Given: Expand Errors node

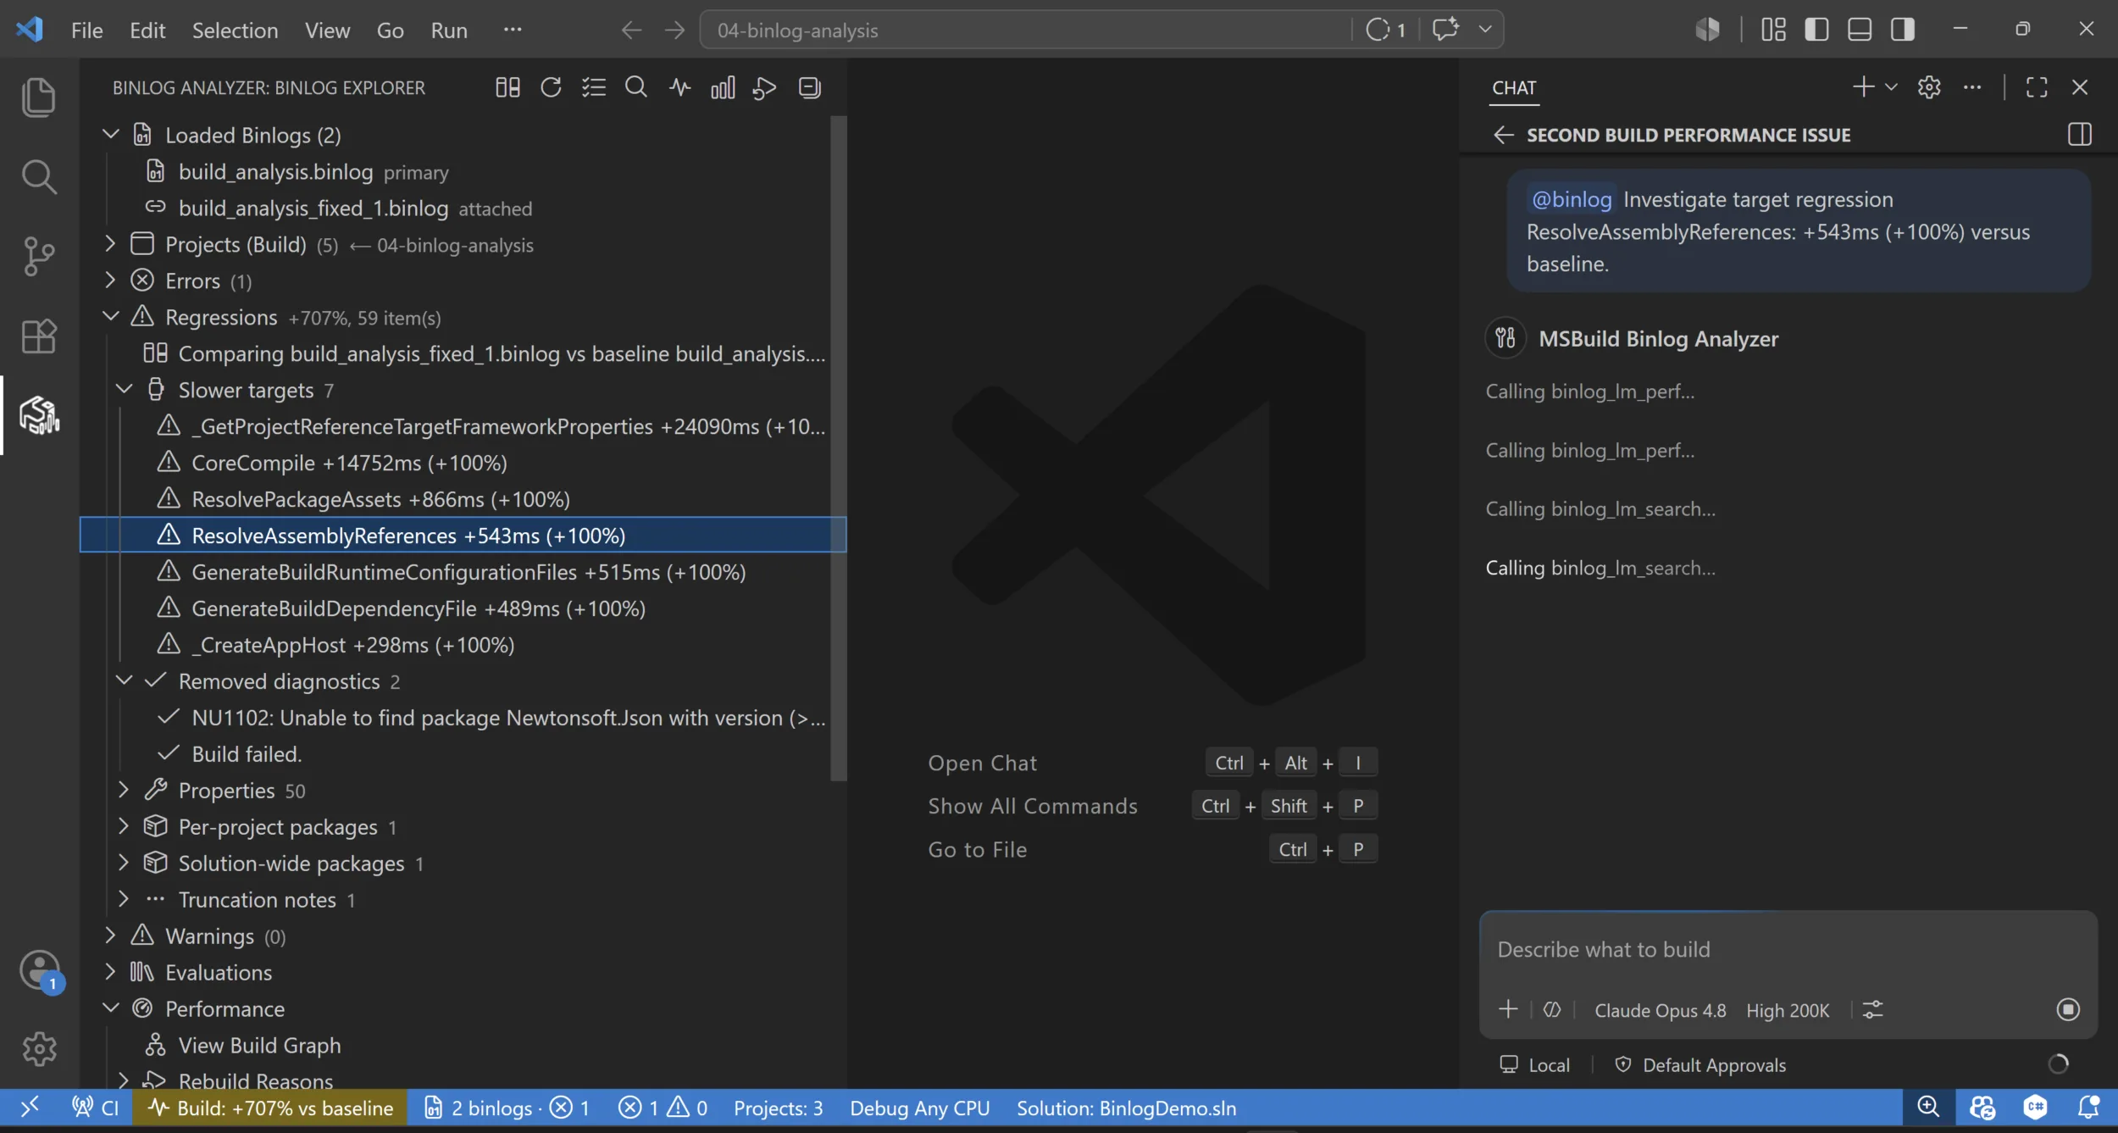Looking at the screenshot, I should pos(110,280).
